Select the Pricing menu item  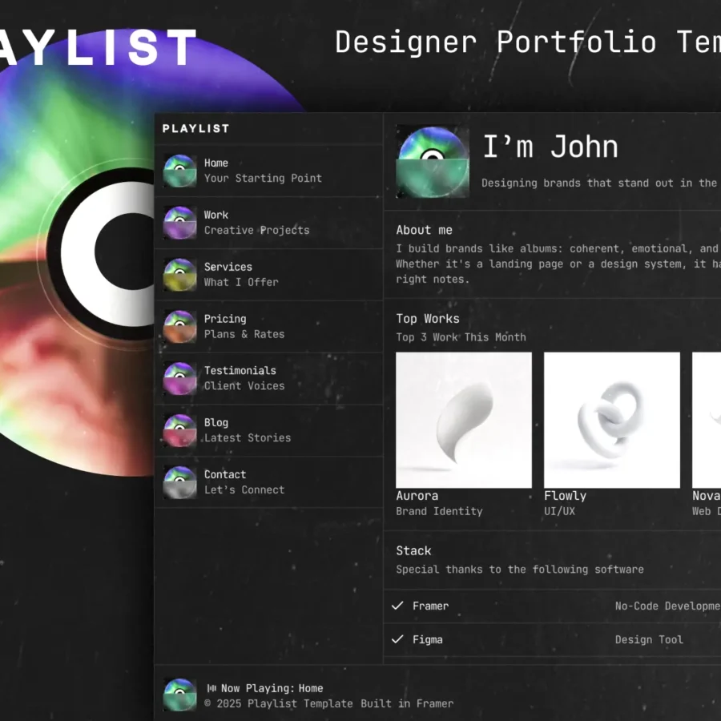[x=269, y=327]
